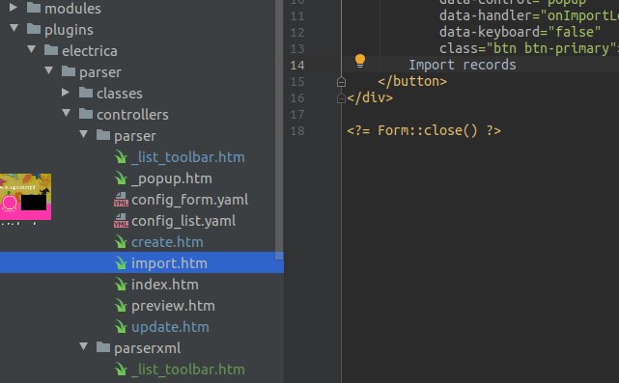Click line number 14 in gutter
This screenshot has height=383, width=619.
click(297, 65)
